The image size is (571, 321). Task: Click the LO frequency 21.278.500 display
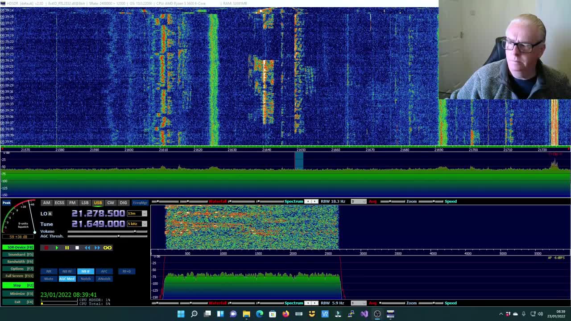click(98, 214)
